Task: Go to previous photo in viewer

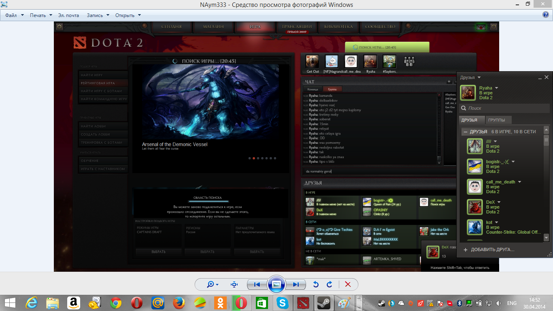Action: click(257, 284)
